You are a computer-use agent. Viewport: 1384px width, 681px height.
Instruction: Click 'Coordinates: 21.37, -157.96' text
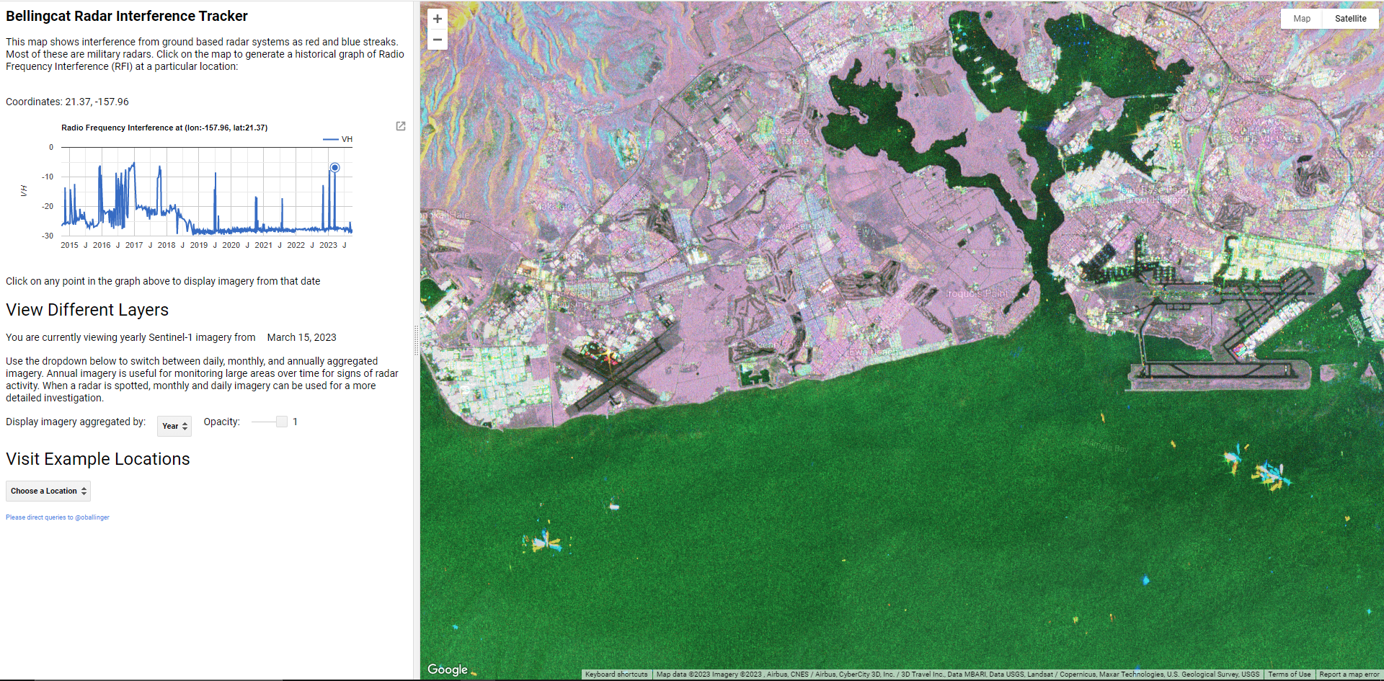coord(67,102)
